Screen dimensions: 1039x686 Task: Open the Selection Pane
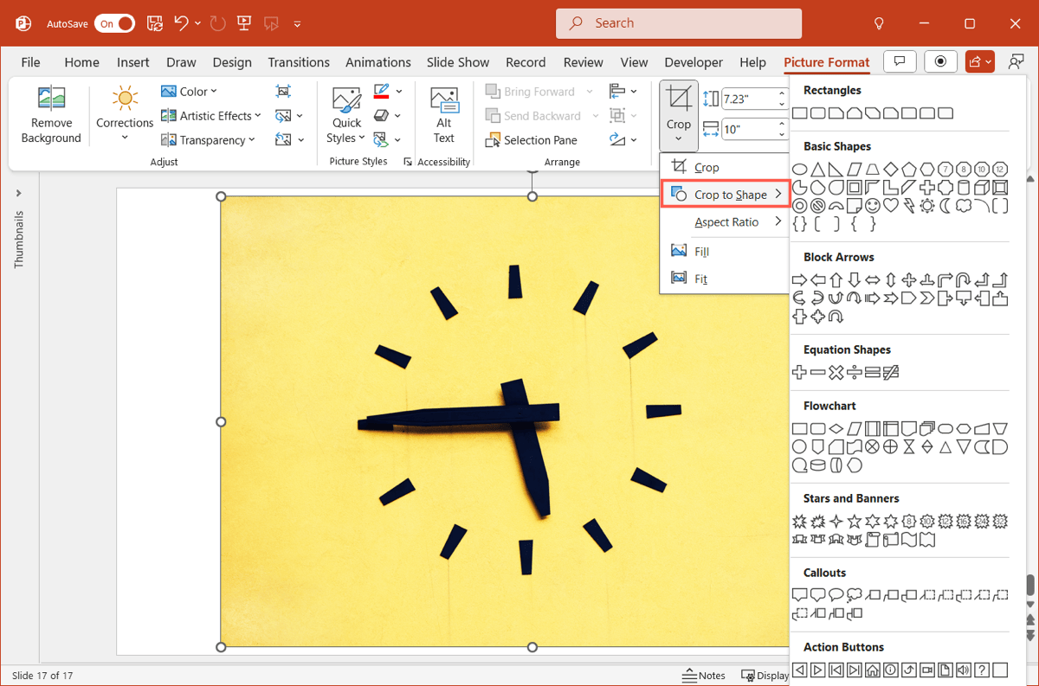click(532, 139)
